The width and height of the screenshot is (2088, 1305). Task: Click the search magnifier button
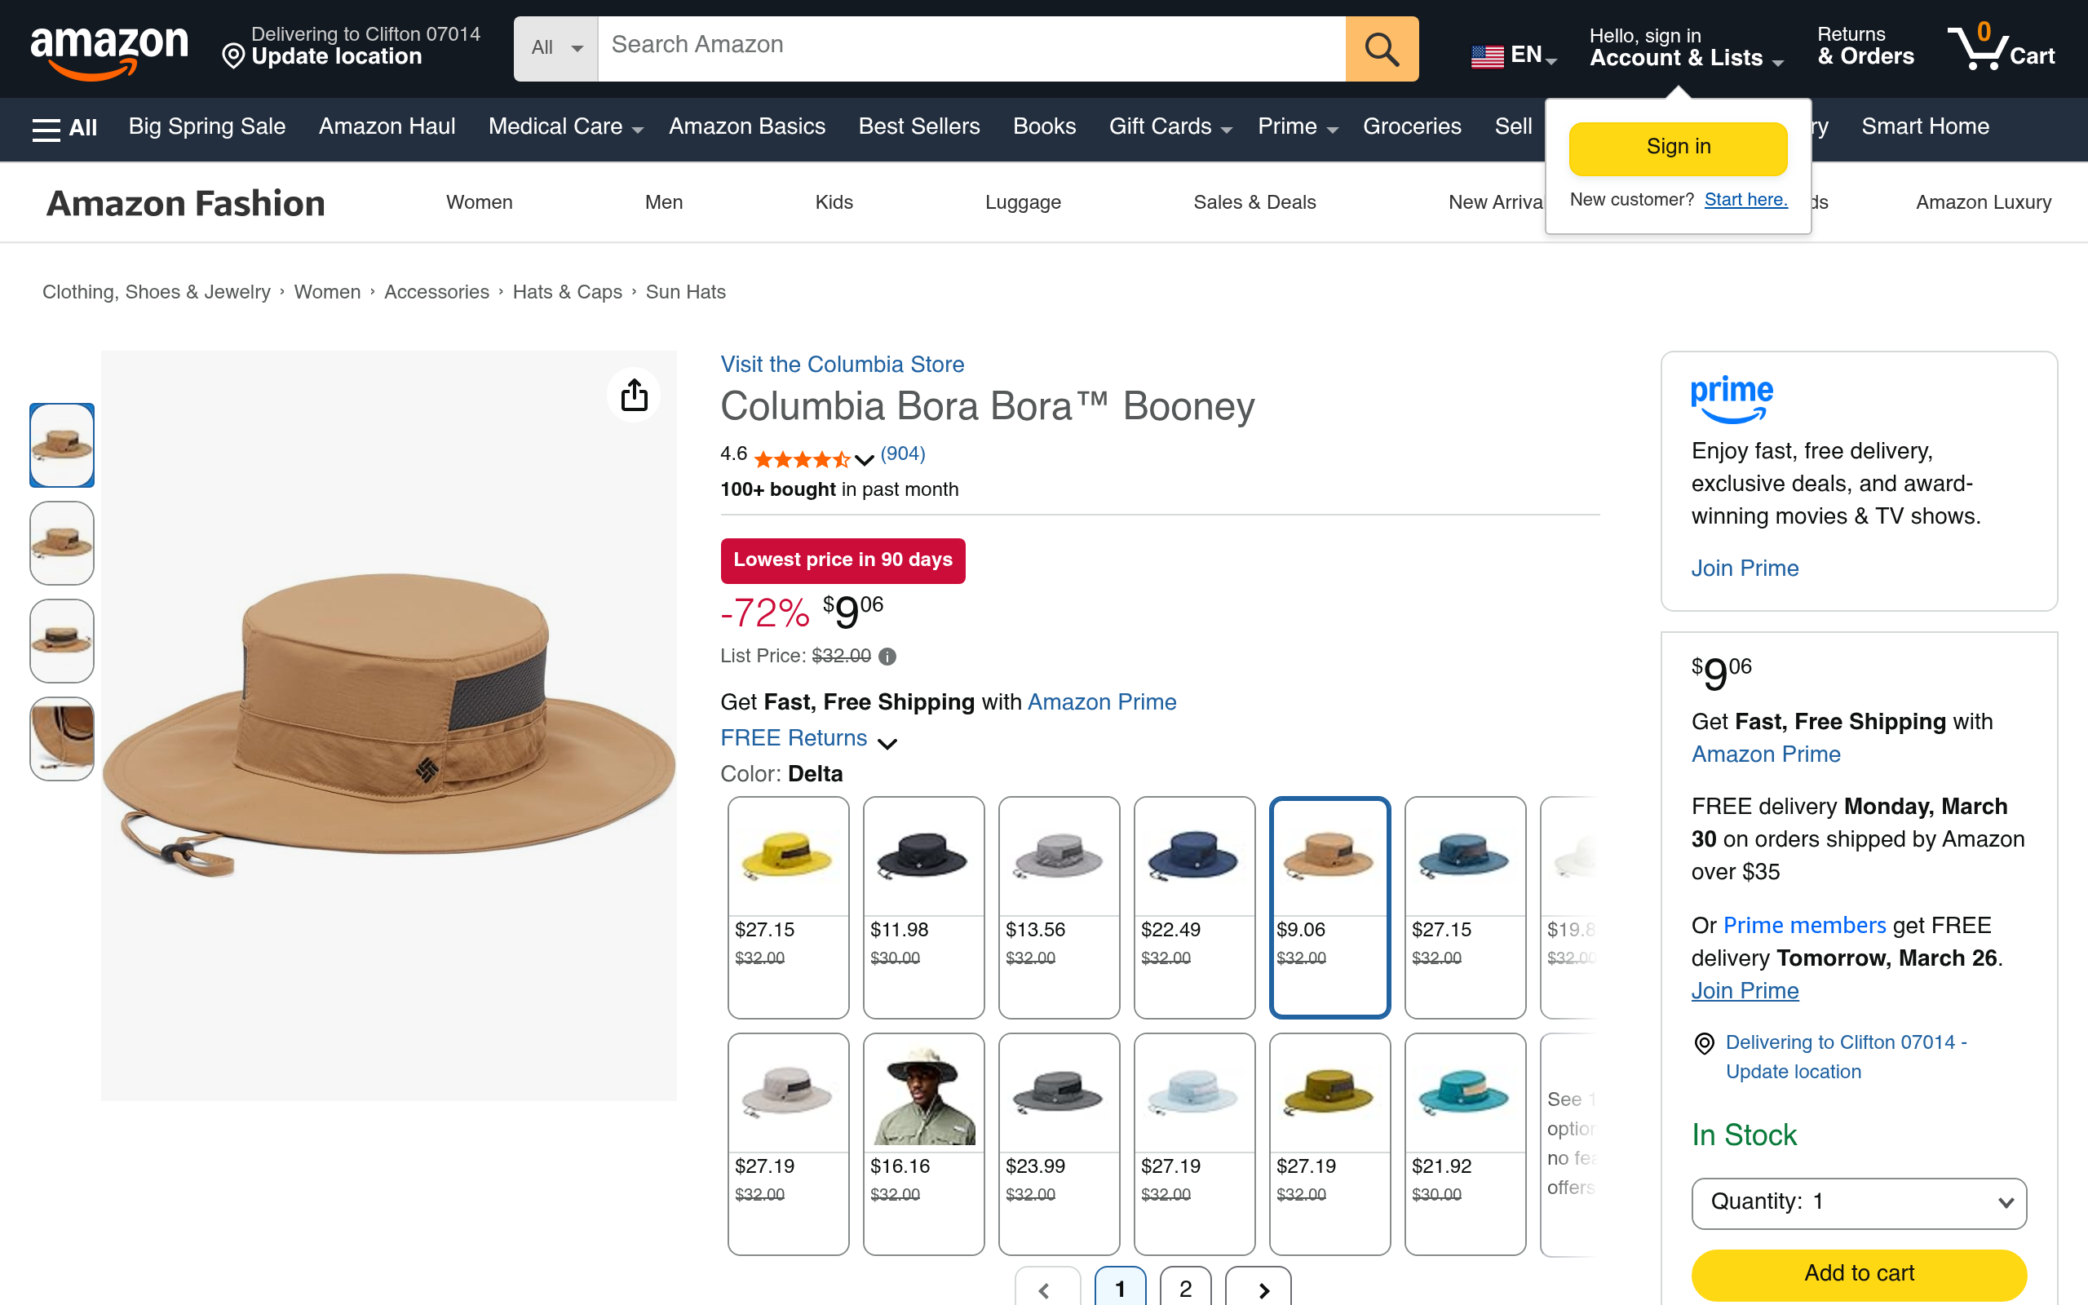1382,49
